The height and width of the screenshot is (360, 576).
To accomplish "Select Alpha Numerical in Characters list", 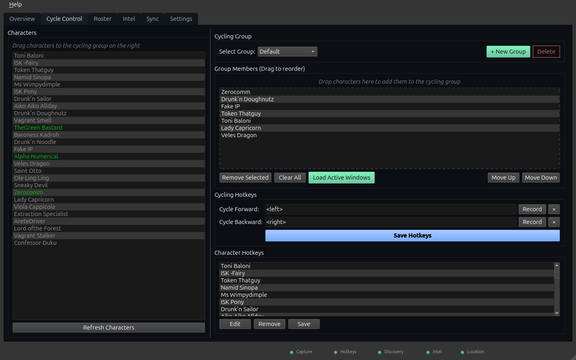I will pos(109,156).
